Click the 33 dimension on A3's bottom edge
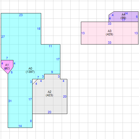The height and width of the screenshot is (139, 139). click(x=110, y=43)
